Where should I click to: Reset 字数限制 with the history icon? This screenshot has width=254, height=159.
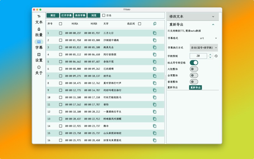tap(216, 56)
